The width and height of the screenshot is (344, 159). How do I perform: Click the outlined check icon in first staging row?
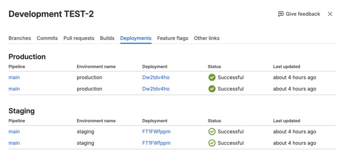click(212, 132)
